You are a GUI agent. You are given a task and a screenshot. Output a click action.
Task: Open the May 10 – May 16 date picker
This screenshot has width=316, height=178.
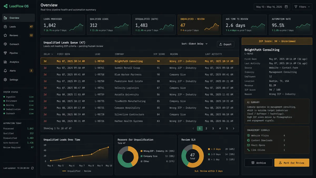tap(272, 7)
